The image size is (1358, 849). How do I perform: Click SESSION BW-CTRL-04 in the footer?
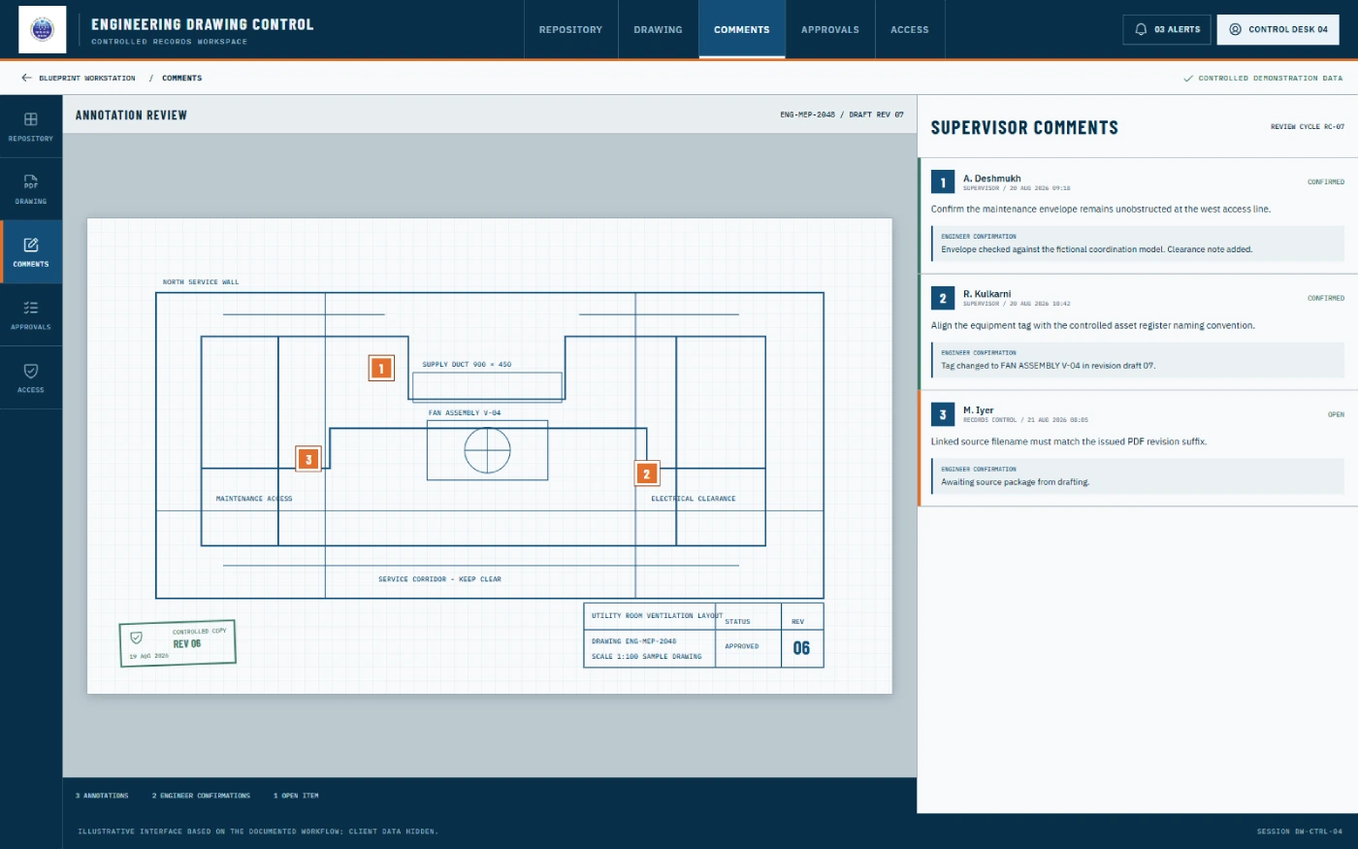1300,832
